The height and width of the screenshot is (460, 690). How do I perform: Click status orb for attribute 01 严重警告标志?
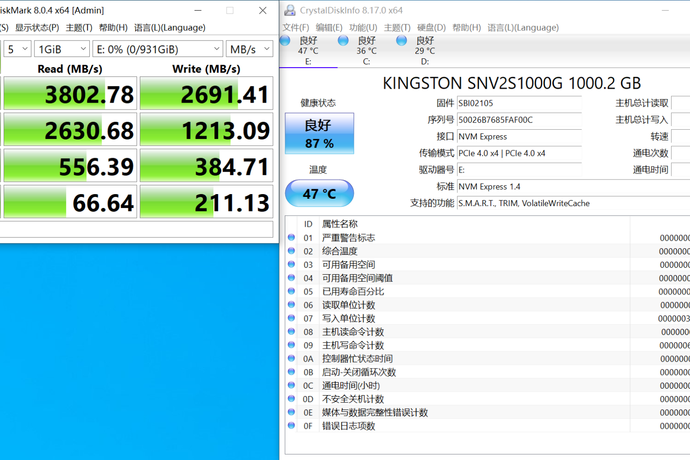[x=291, y=237]
